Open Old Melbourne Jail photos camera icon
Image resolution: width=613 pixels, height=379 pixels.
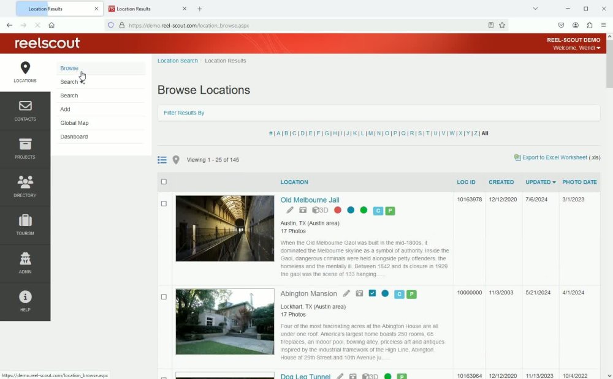(303, 211)
